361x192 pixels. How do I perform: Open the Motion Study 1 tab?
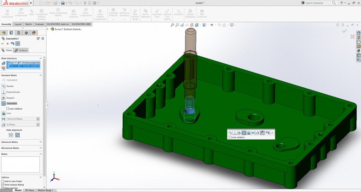45,190
